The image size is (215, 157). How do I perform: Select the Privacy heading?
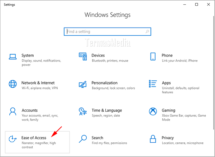coord(168,138)
